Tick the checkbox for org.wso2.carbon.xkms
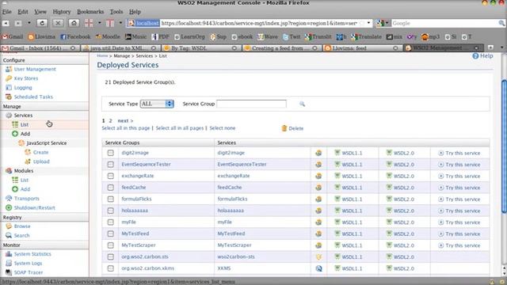Screen dimensions: 507x285 (111, 268)
